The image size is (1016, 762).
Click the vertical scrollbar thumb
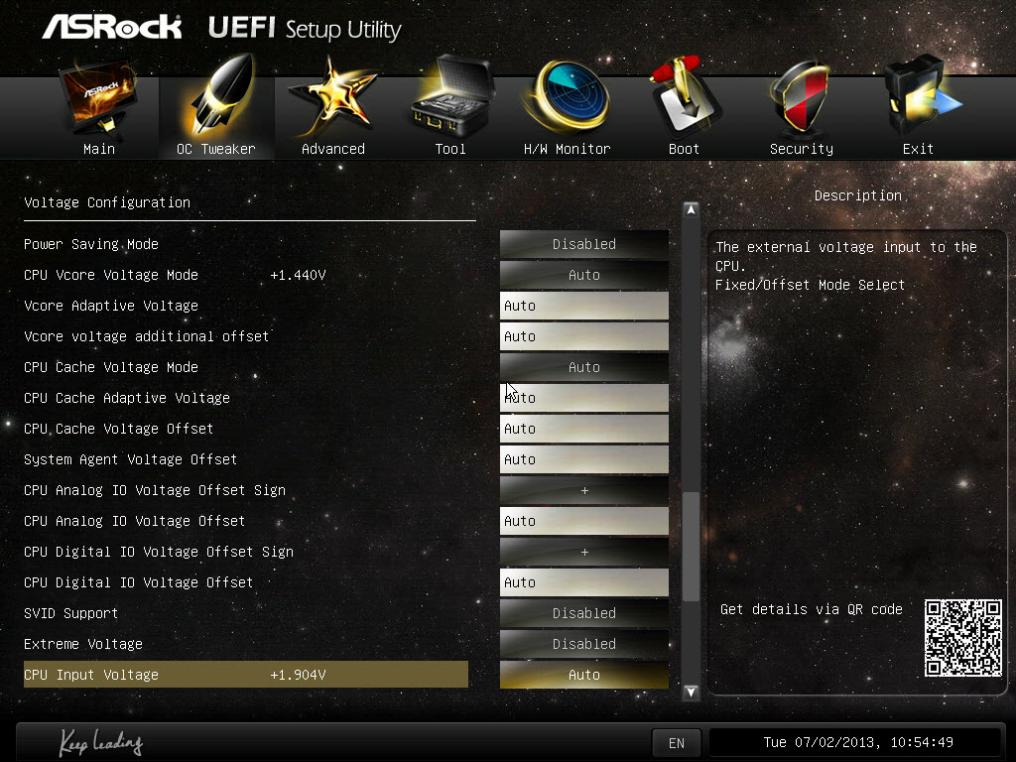point(691,547)
